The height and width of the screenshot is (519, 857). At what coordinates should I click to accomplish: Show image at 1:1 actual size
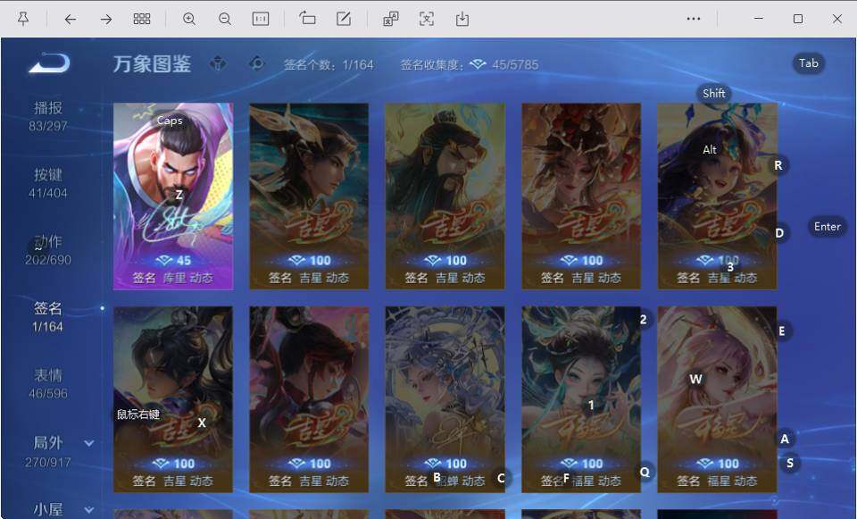coord(260,19)
